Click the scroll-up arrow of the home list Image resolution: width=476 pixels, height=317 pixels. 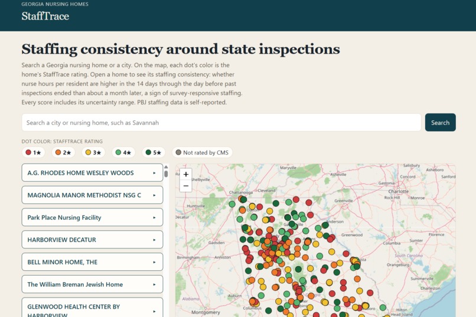(x=166, y=167)
